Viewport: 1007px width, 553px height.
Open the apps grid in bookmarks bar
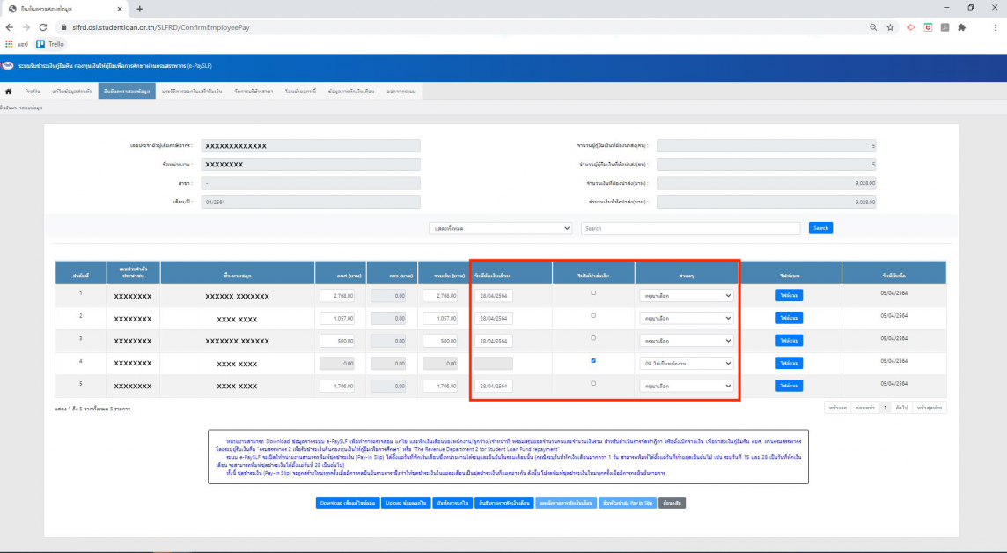point(9,44)
